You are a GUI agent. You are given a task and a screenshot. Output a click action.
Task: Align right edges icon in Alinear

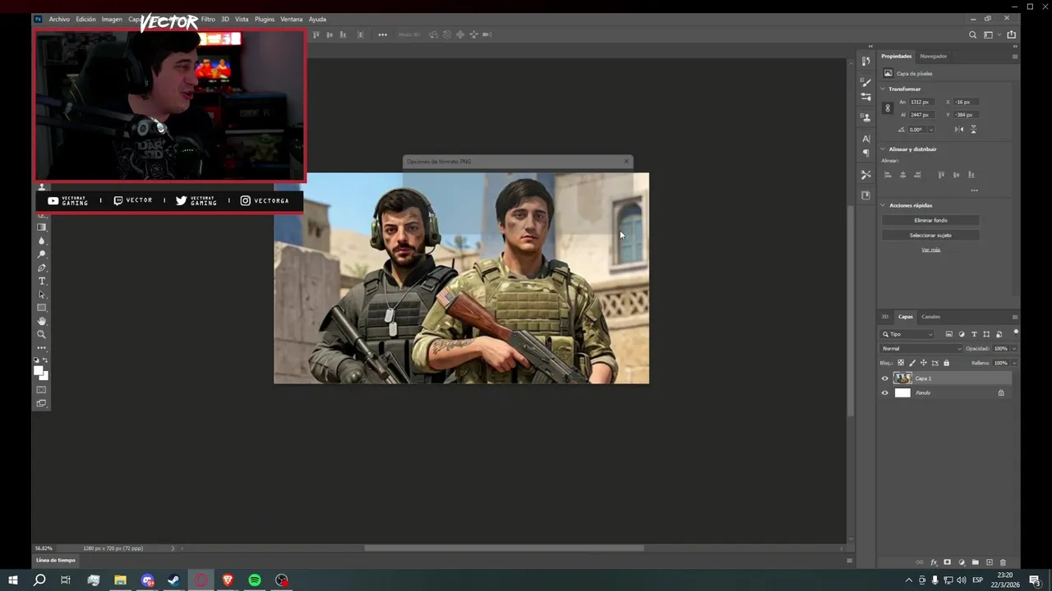[917, 175]
